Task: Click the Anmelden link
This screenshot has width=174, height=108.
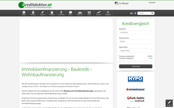Action: point(152,2)
